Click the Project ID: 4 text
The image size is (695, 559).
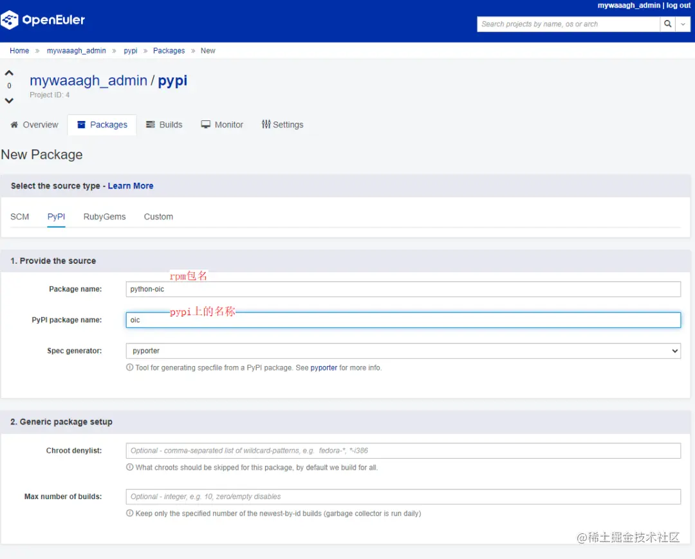coord(50,95)
